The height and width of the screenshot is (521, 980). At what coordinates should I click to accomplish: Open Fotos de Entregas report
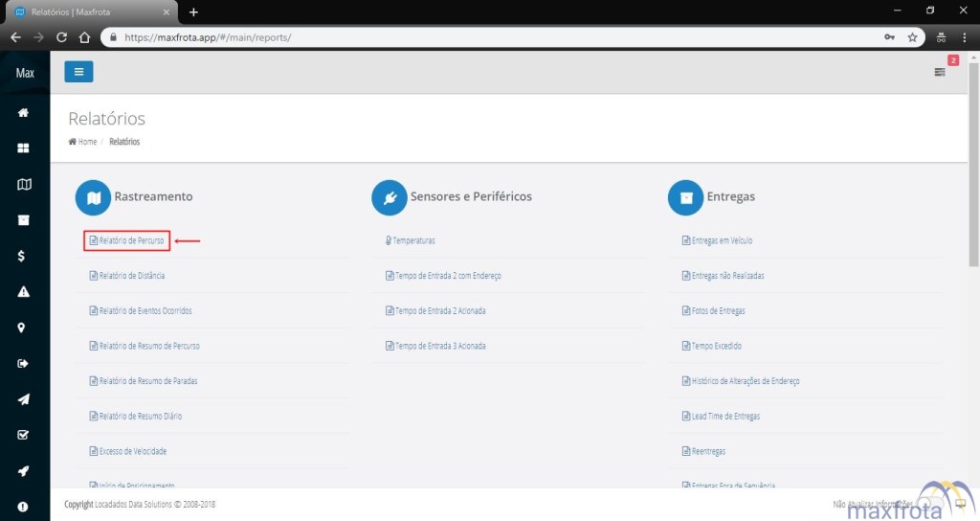713,311
